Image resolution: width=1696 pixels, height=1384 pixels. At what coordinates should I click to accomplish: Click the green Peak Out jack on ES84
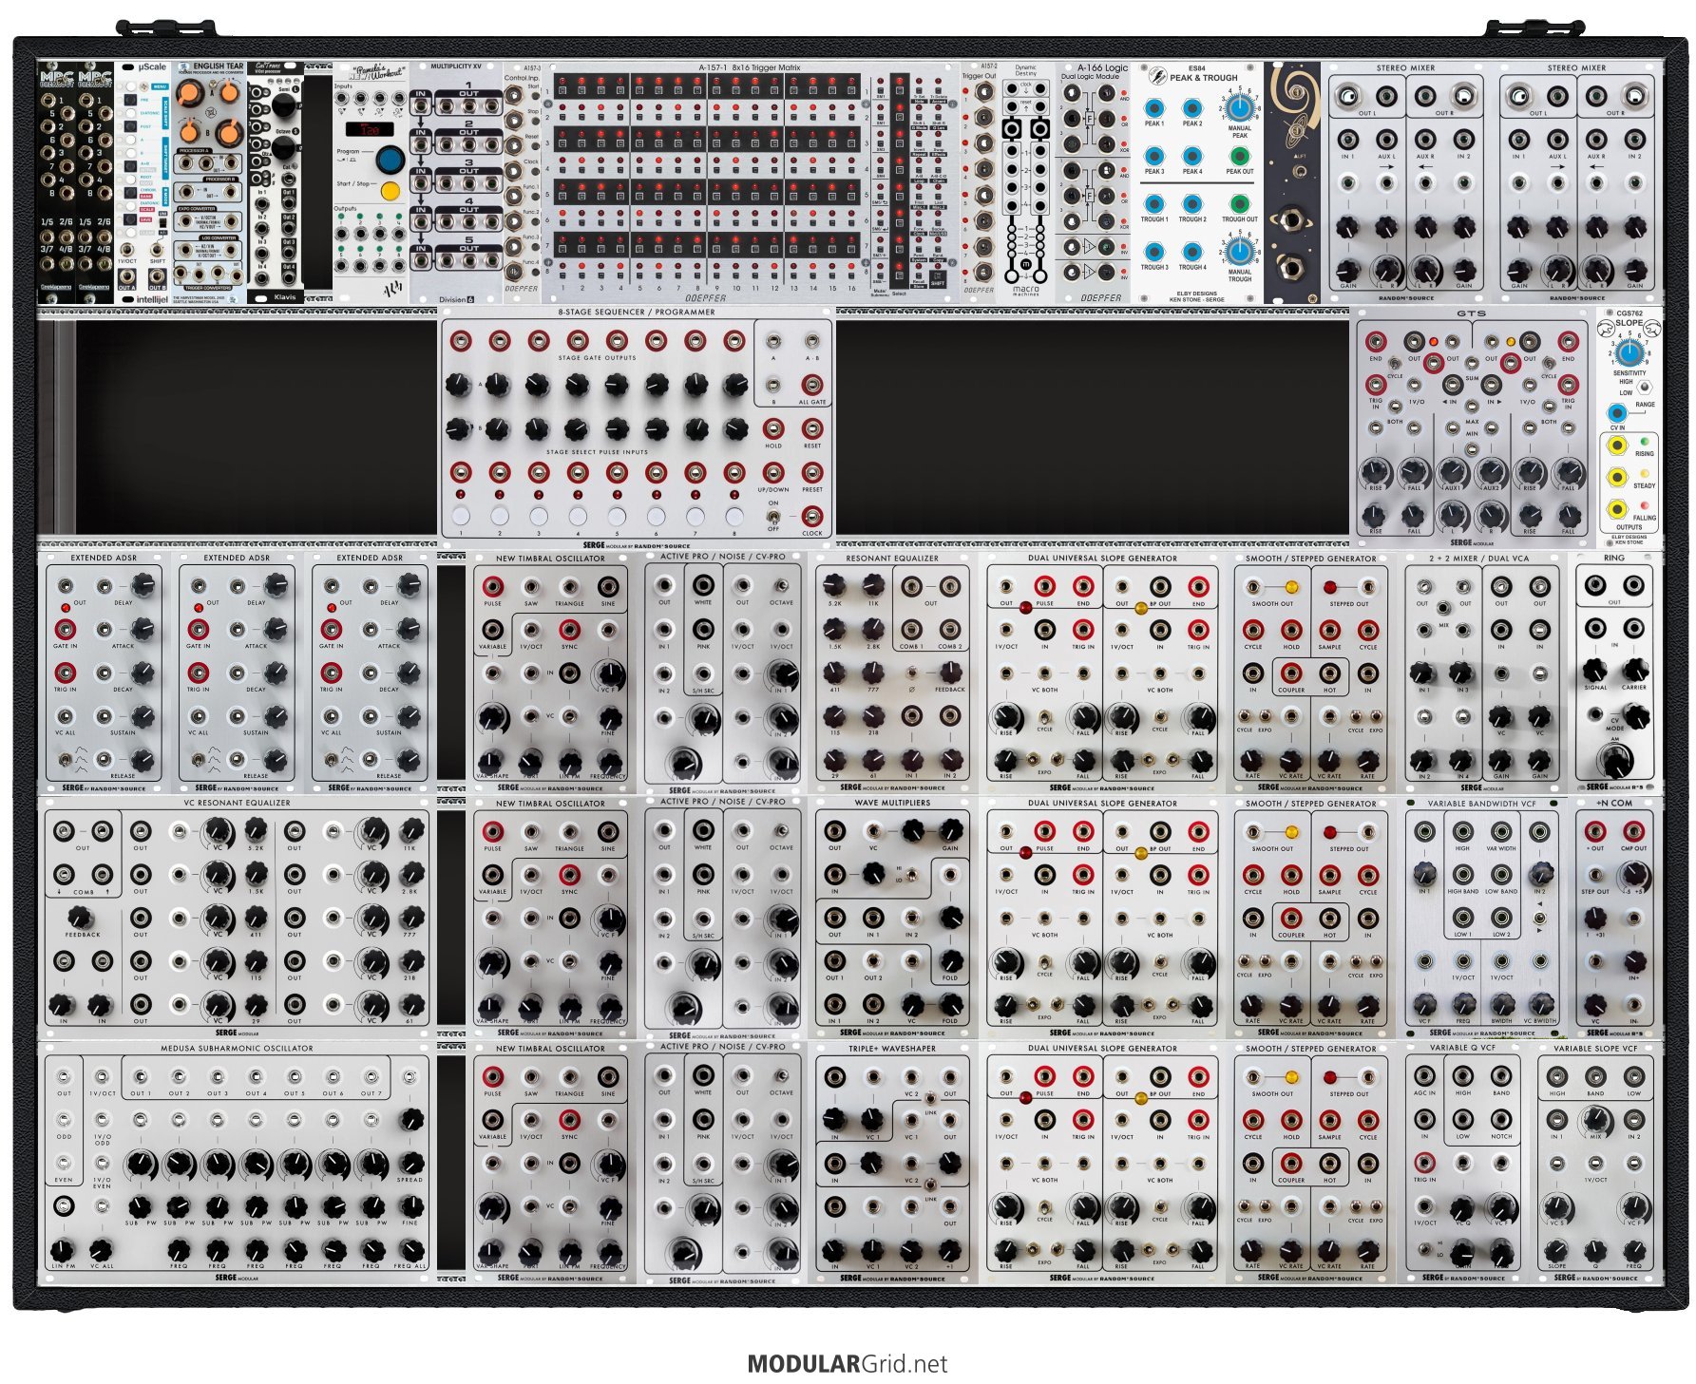pyautogui.click(x=1239, y=156)
